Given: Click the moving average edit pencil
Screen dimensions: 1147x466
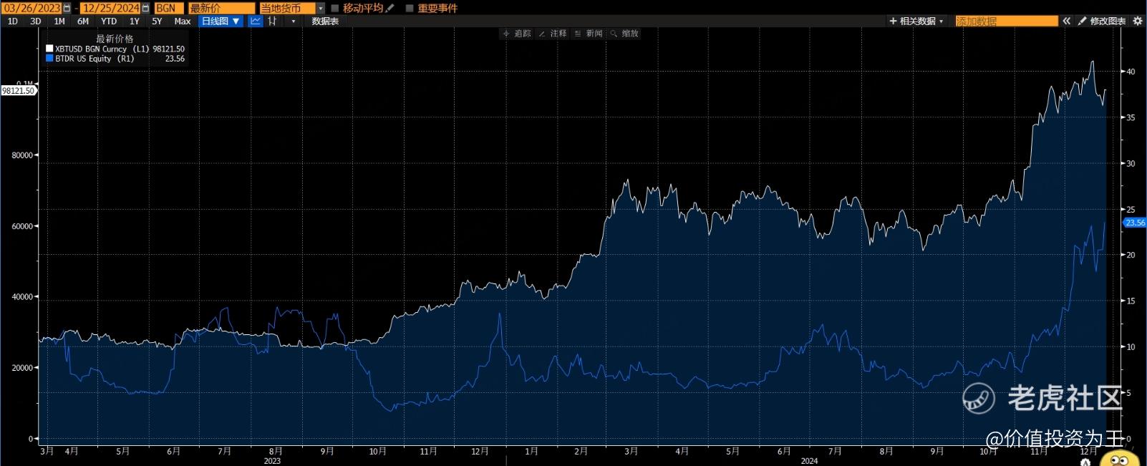Looking at the screenshot, I should [x=390, y=8].
